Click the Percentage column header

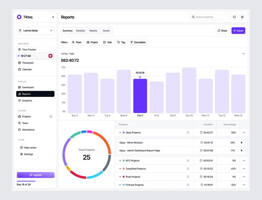(230, 125)
